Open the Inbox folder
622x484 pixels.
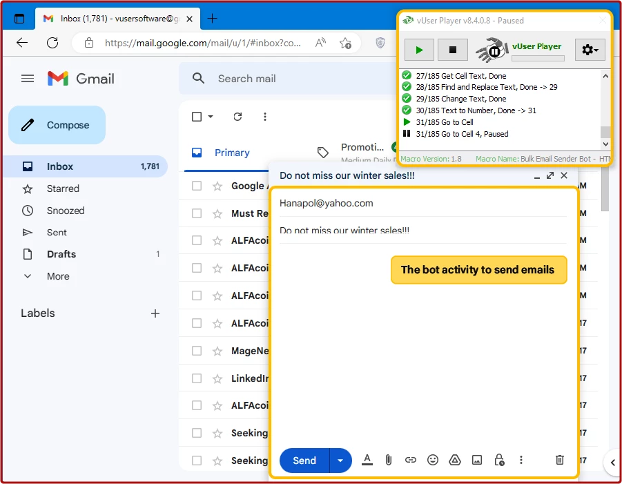[x=86, y=166]
